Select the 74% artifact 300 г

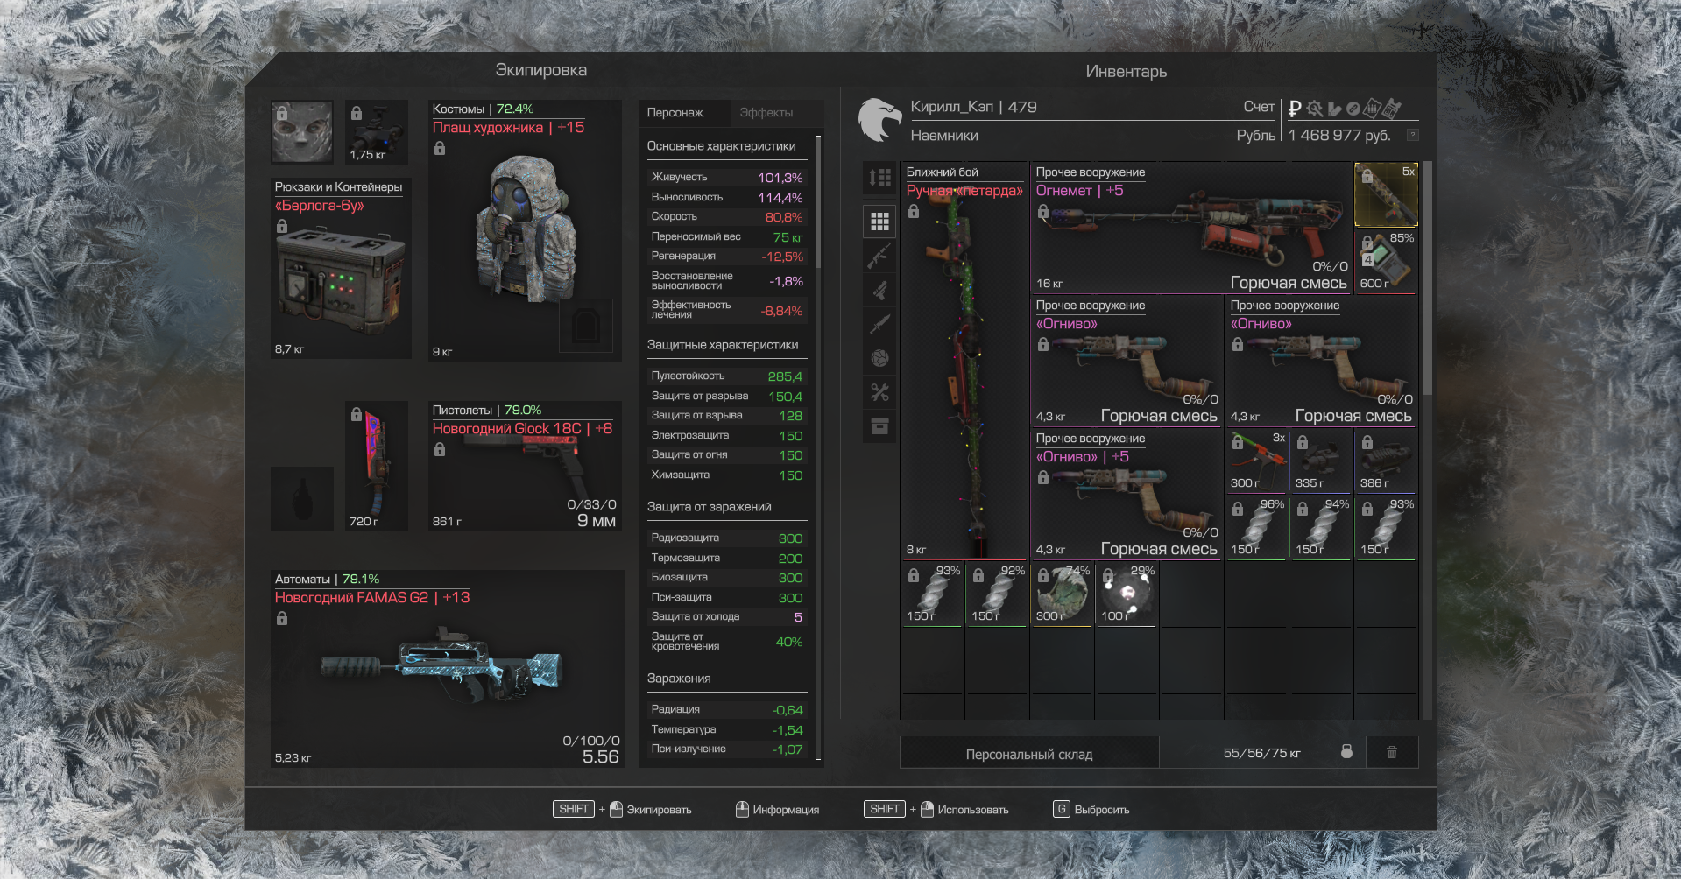1063,594
